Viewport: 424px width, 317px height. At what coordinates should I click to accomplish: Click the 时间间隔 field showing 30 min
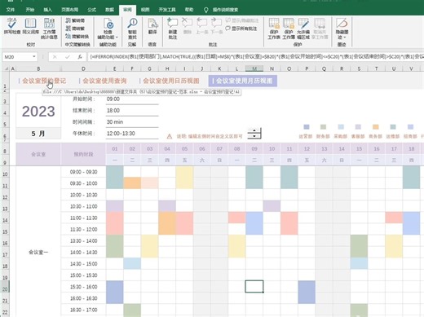[132, 122]
